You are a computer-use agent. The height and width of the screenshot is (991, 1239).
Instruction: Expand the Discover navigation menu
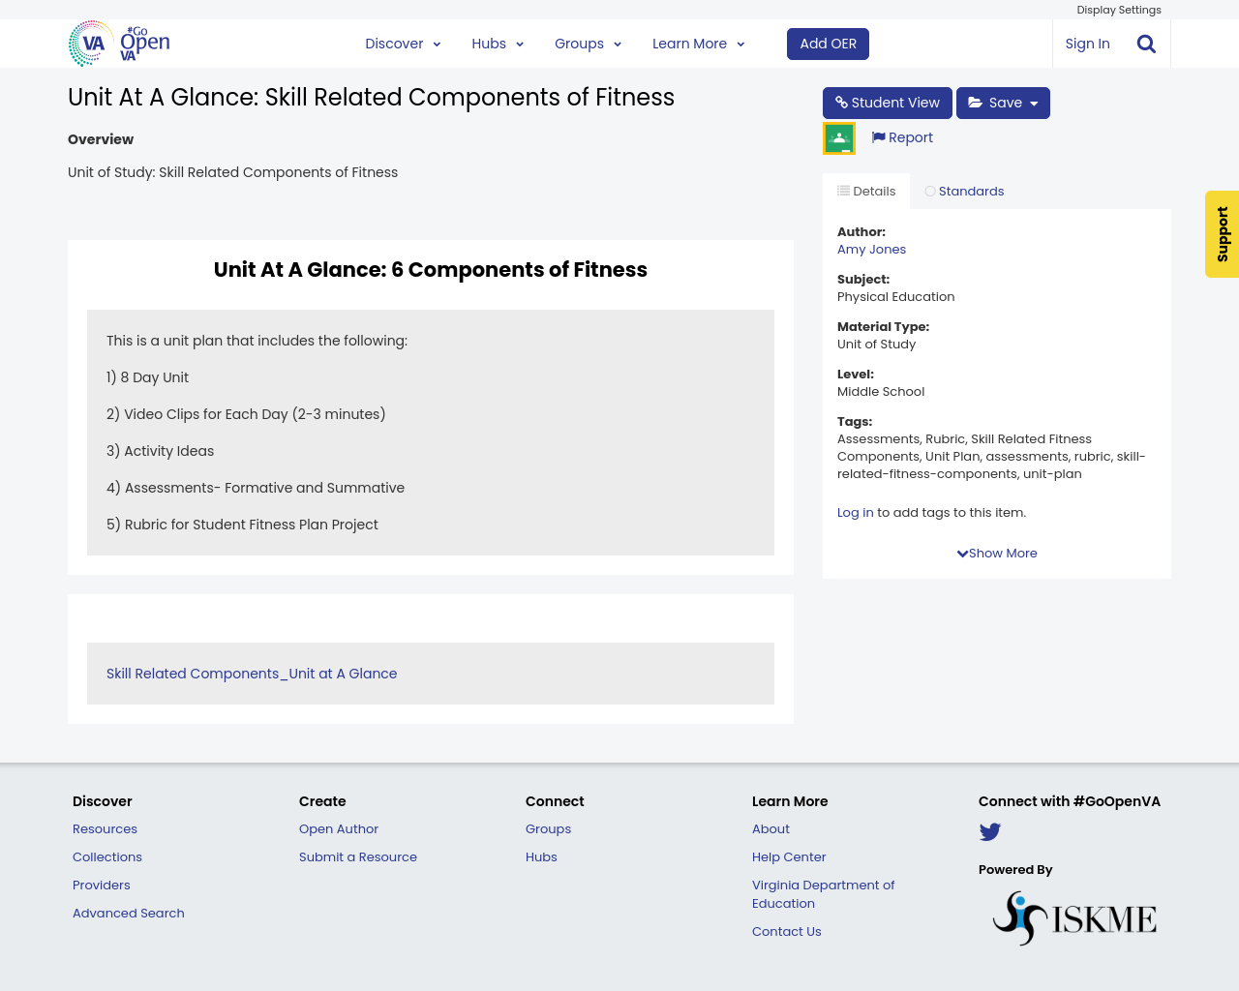tap(401, 43)
